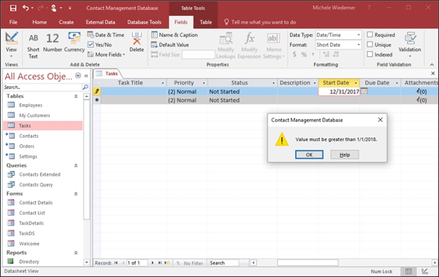Switch to the Create tab
This screenshot has width=439, height=277.
pyautogui.click(x=66, y=22)
